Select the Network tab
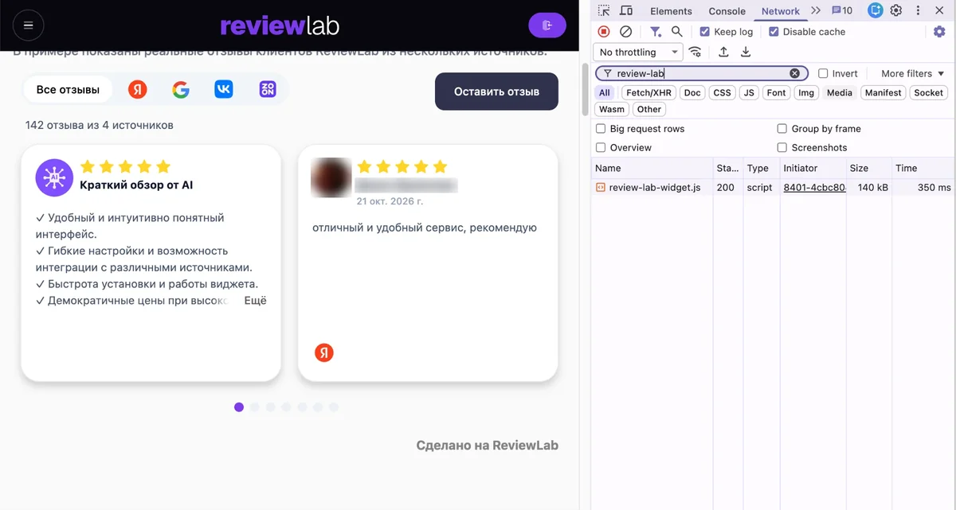 [x=780, y=11]
